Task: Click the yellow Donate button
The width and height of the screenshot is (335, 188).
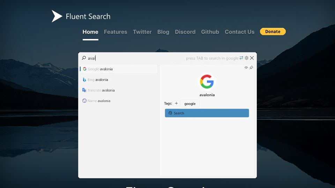Action: click(x=273, y=32)
